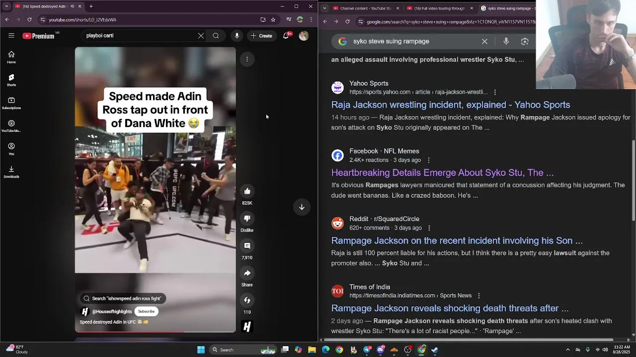Close the Speed destroyed Adin tab
The width and height of the screenshot is (636, 357).
point(79,6)
